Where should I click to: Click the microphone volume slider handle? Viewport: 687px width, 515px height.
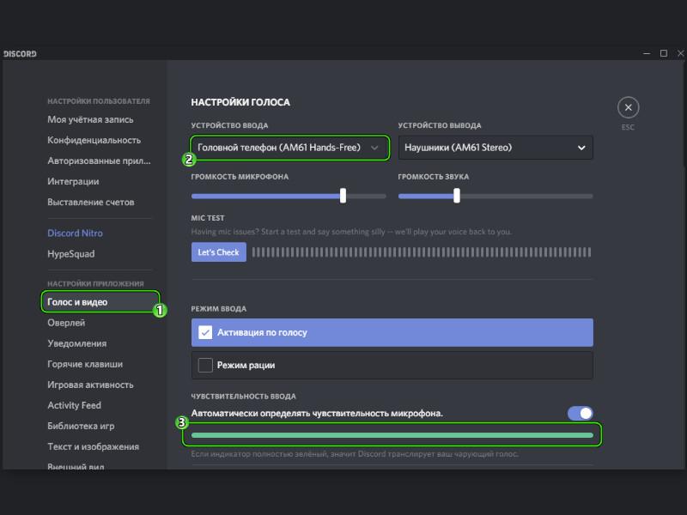coord(343,196)
